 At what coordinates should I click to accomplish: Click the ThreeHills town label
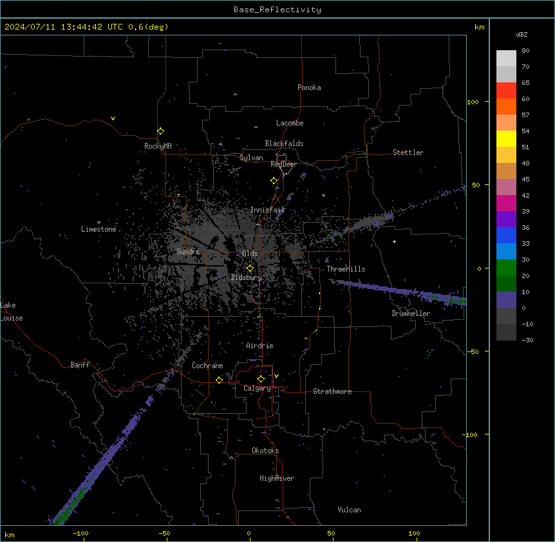346,269
